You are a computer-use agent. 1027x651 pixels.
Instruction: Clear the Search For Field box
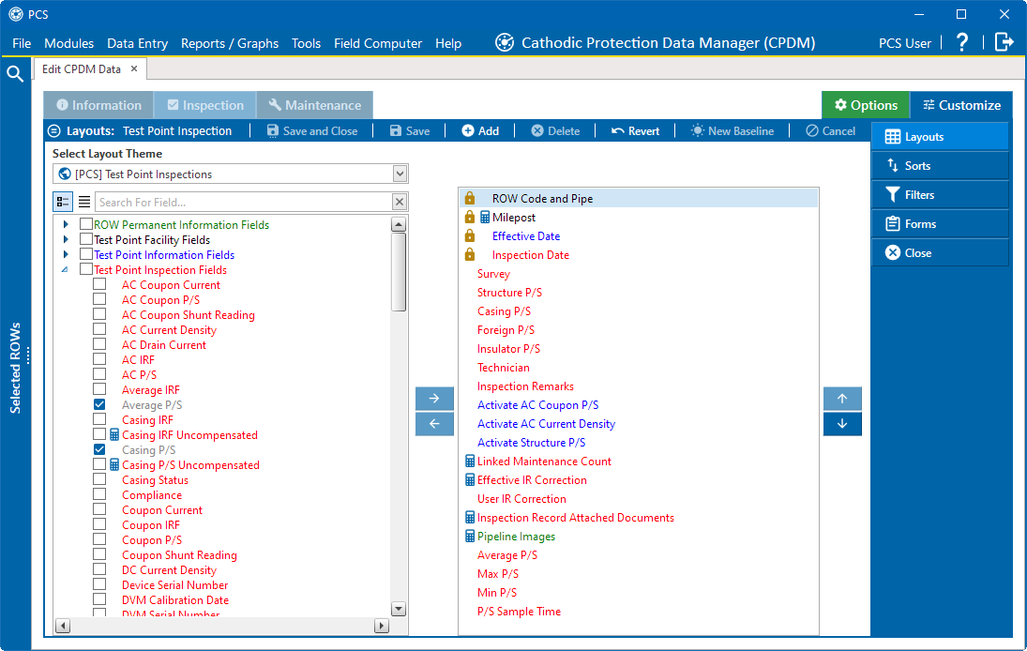(399, 202)
